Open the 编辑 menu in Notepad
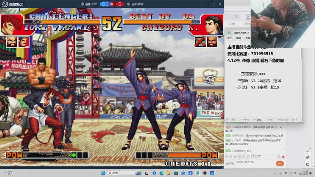Viewport: 315px width, 177px height. 239,38
